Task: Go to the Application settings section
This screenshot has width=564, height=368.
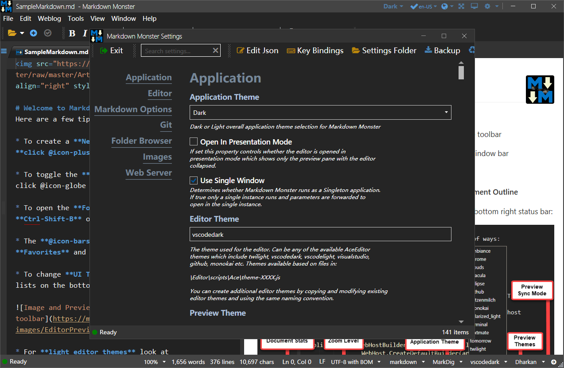Action: pos(148,78)
